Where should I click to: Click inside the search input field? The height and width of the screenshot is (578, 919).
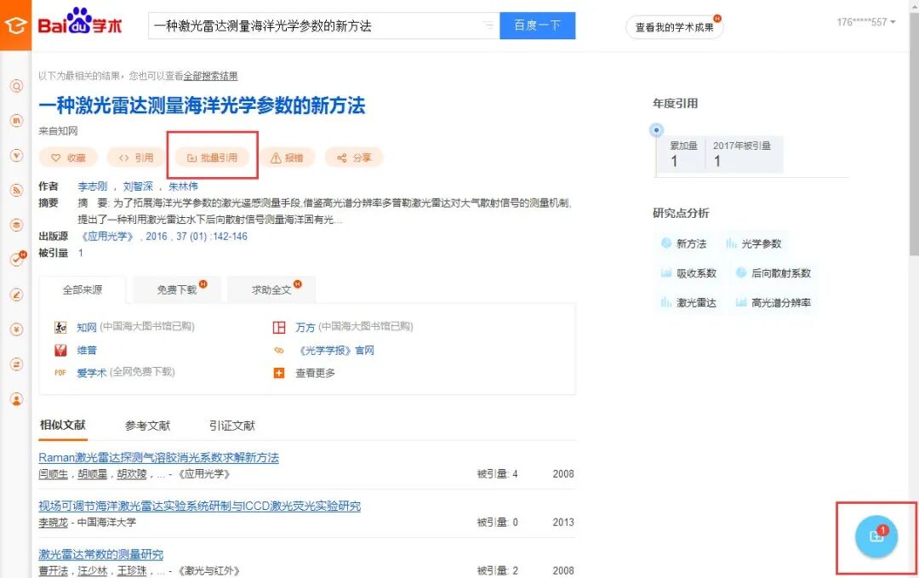click(317, 26)
